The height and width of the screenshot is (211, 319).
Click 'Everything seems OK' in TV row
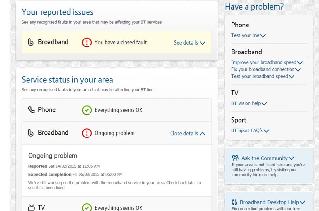118,208
